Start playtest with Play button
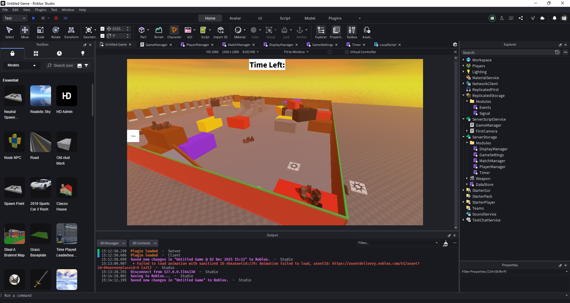Screen dimensions: 570x303 [x=34, y=18]
